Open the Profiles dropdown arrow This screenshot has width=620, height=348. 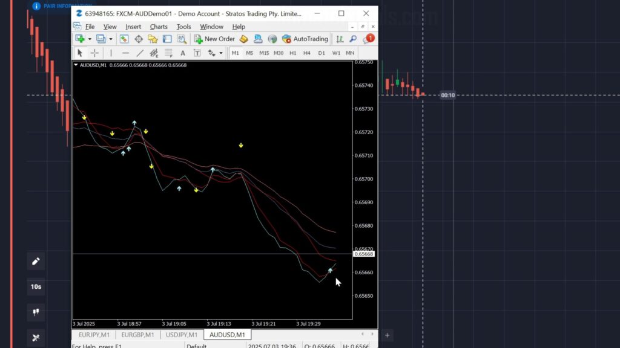(110, 38)
